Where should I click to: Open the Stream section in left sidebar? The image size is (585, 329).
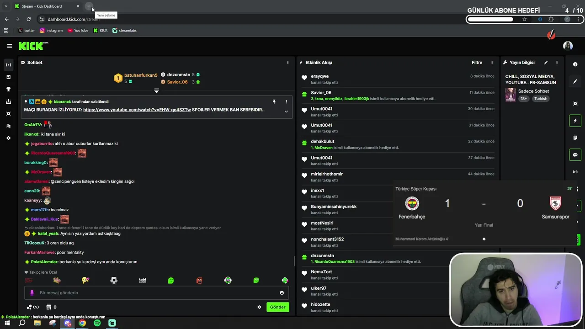(8, 65)
